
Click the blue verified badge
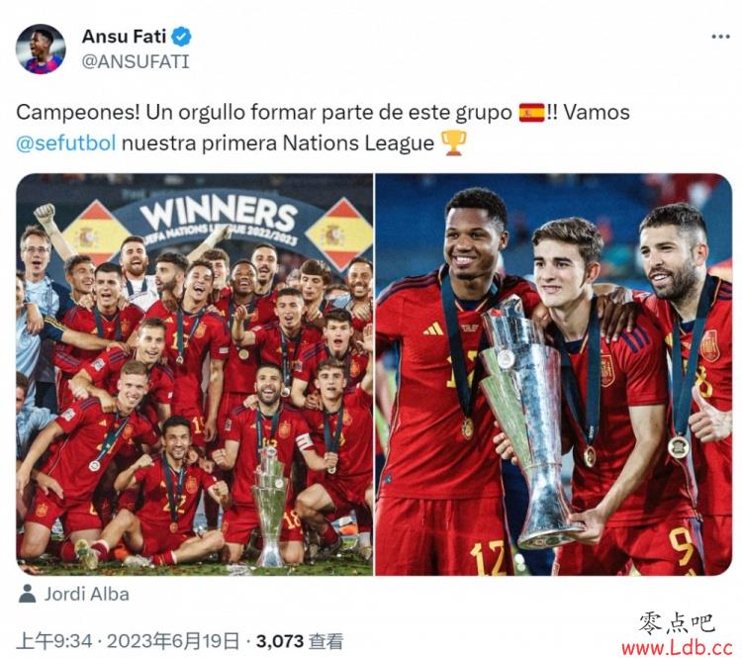coord(181,37)
